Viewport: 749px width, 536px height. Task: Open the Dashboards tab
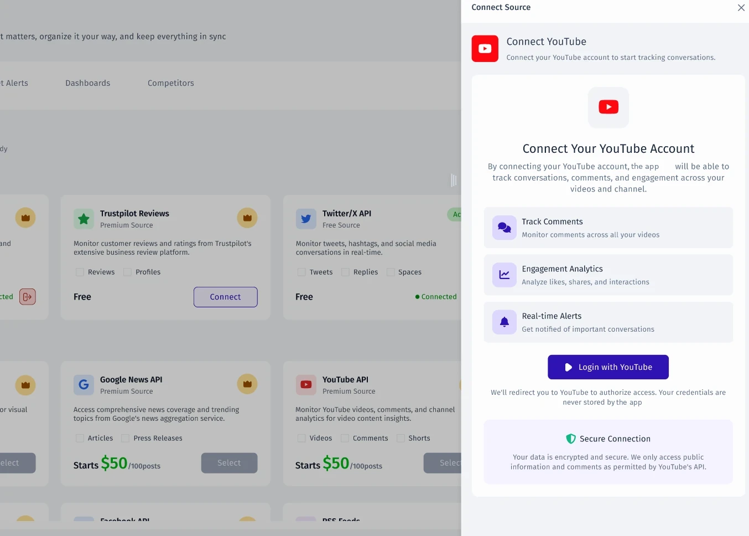point(88,83)
